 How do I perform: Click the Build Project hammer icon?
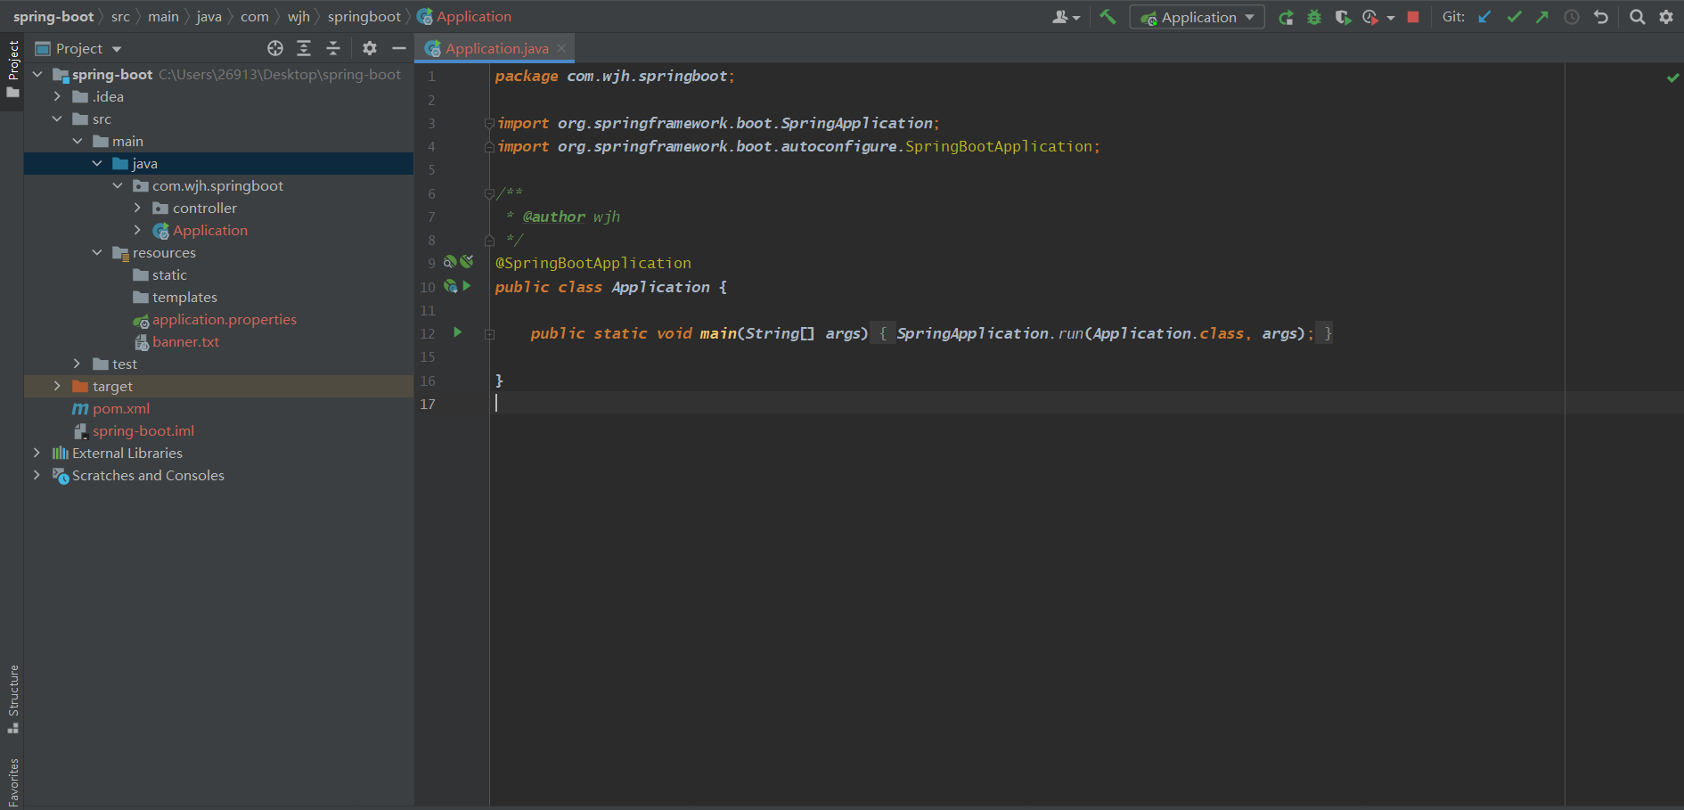(1108, 16)
